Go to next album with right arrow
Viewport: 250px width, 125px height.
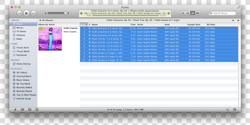click(x=238, y=20)
